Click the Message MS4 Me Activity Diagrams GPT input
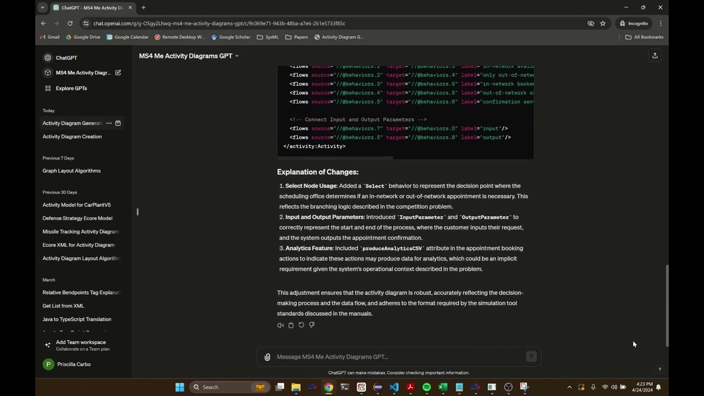The image size is (704, 396). click(x=398, y=357)
